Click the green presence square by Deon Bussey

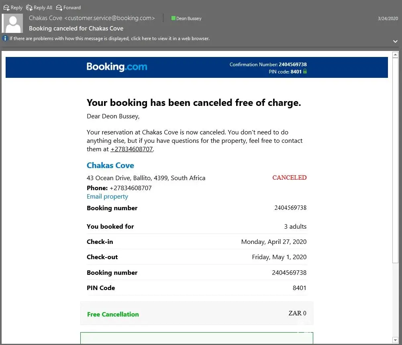tap(173, 18)
